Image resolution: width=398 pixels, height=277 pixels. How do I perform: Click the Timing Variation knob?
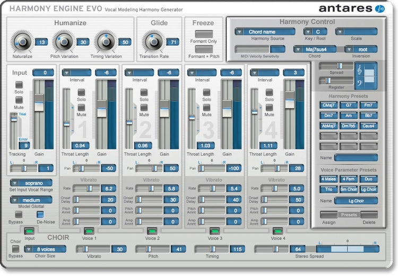[x=105, y=41]
